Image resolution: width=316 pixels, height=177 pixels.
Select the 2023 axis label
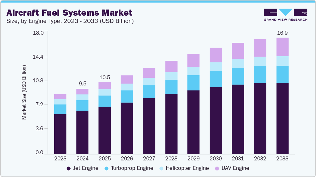click(x=60, y=159)
